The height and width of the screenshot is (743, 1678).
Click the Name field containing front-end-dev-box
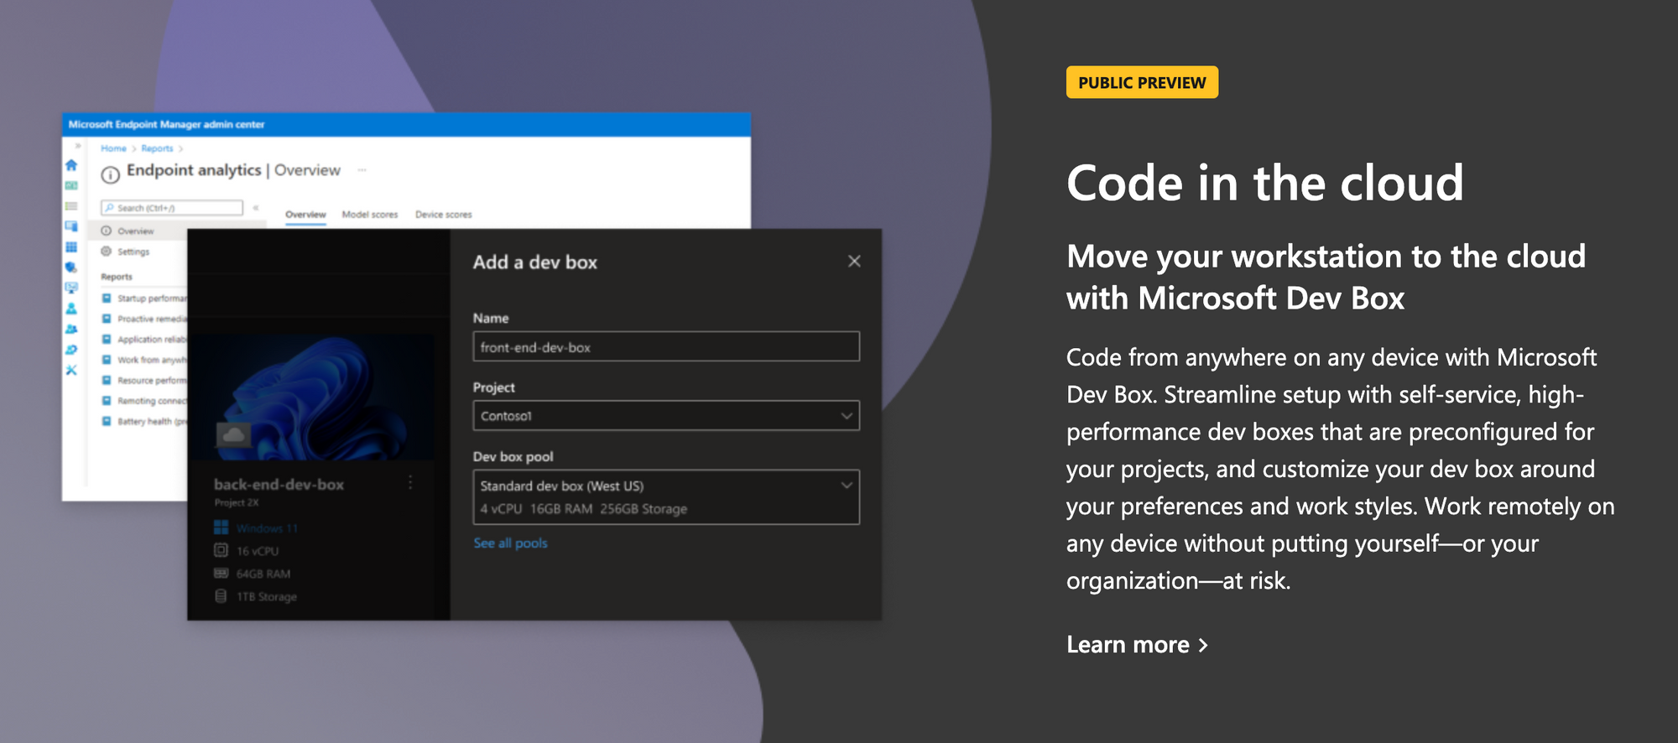coord(666,346)
